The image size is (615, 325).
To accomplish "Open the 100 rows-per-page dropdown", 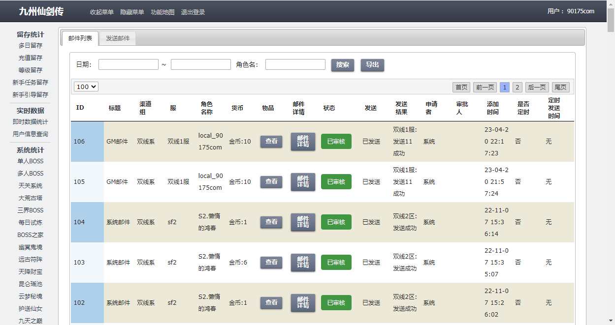I will coord(86,87).
